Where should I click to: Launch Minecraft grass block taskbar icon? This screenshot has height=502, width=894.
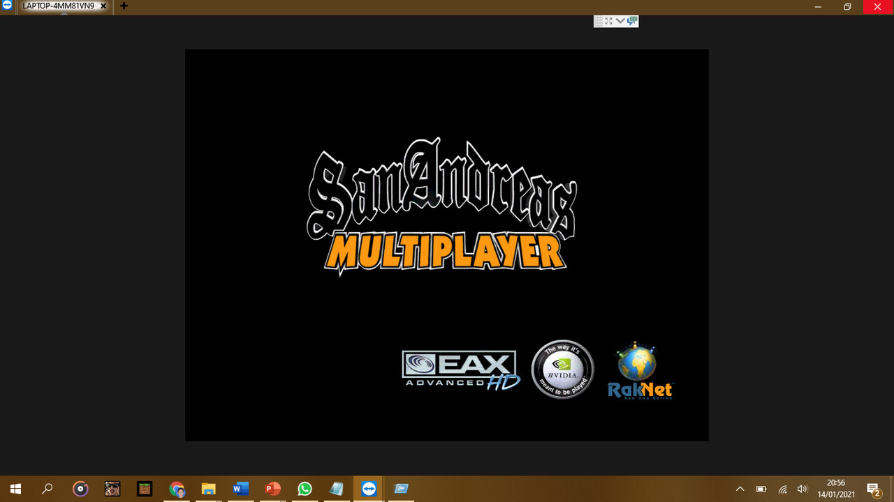(145, 489)
